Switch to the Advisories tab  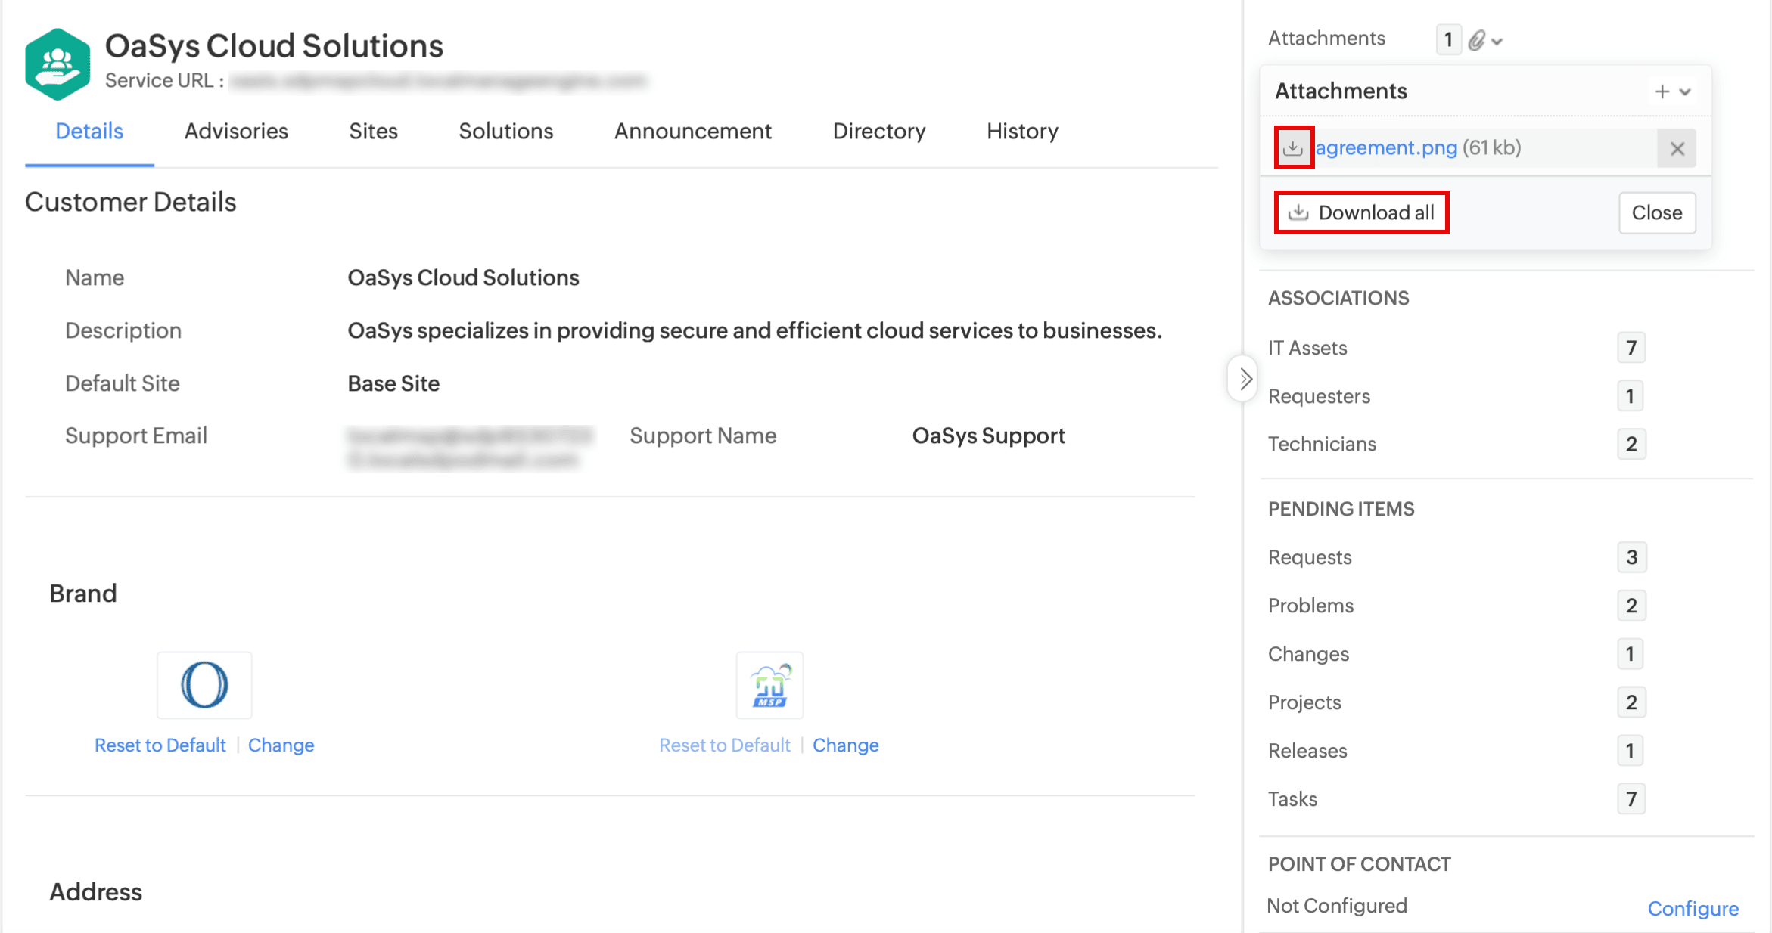pos(236,131)
